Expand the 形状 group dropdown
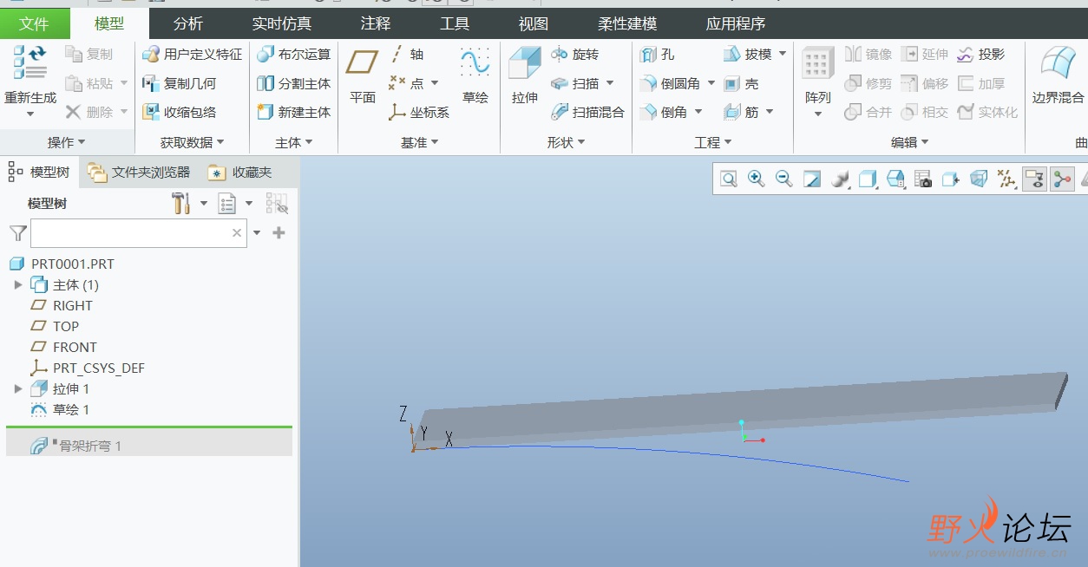Viewport: 1088px width, 567px height. (566, 141)
